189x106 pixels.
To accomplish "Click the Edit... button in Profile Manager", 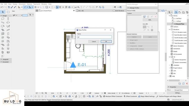I will (x=150, y=20).
